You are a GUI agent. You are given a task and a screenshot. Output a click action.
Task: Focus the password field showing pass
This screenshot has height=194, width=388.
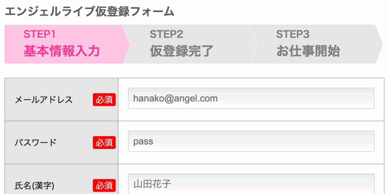[251, 141]
